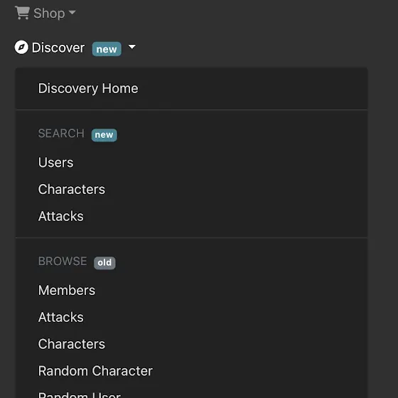Collapse the Discover dropdown caret
Image resolution: width=398 pixels, height=398 pixels.
tap(132, 47)
